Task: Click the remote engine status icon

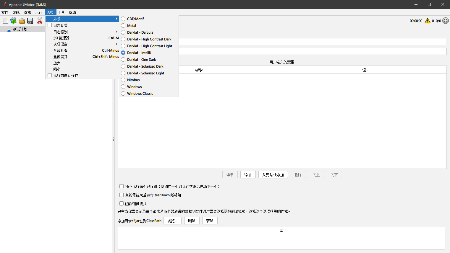Action: tap(446, 21)
